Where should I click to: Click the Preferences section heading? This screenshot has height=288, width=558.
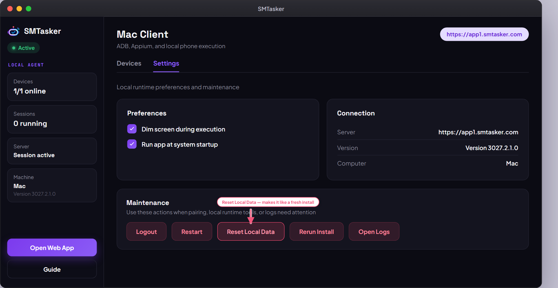click(147, 113)
